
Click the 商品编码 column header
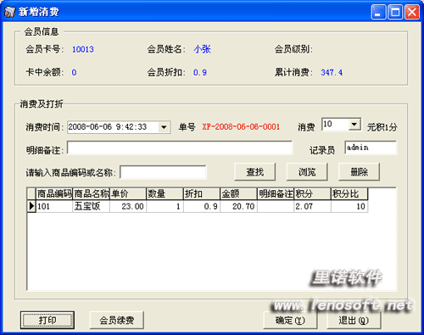pyautogui.click(x=54, y=193)
